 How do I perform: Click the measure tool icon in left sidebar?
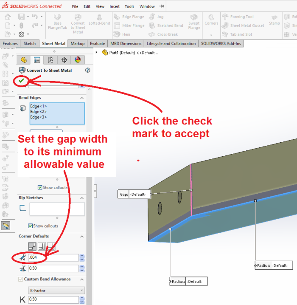coord(6,226)
